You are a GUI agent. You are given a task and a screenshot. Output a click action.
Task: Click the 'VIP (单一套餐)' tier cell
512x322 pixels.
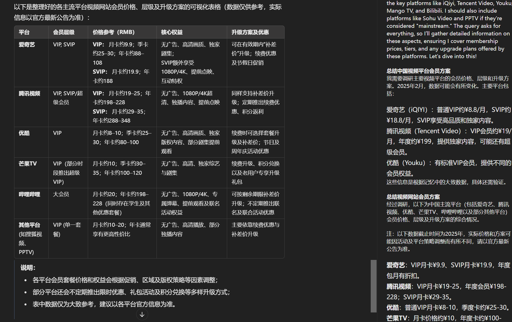click(x=68, y=239)
